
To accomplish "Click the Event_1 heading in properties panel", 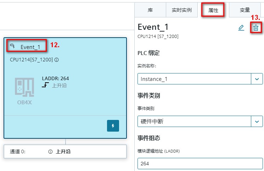I will [x=153, y=27].
